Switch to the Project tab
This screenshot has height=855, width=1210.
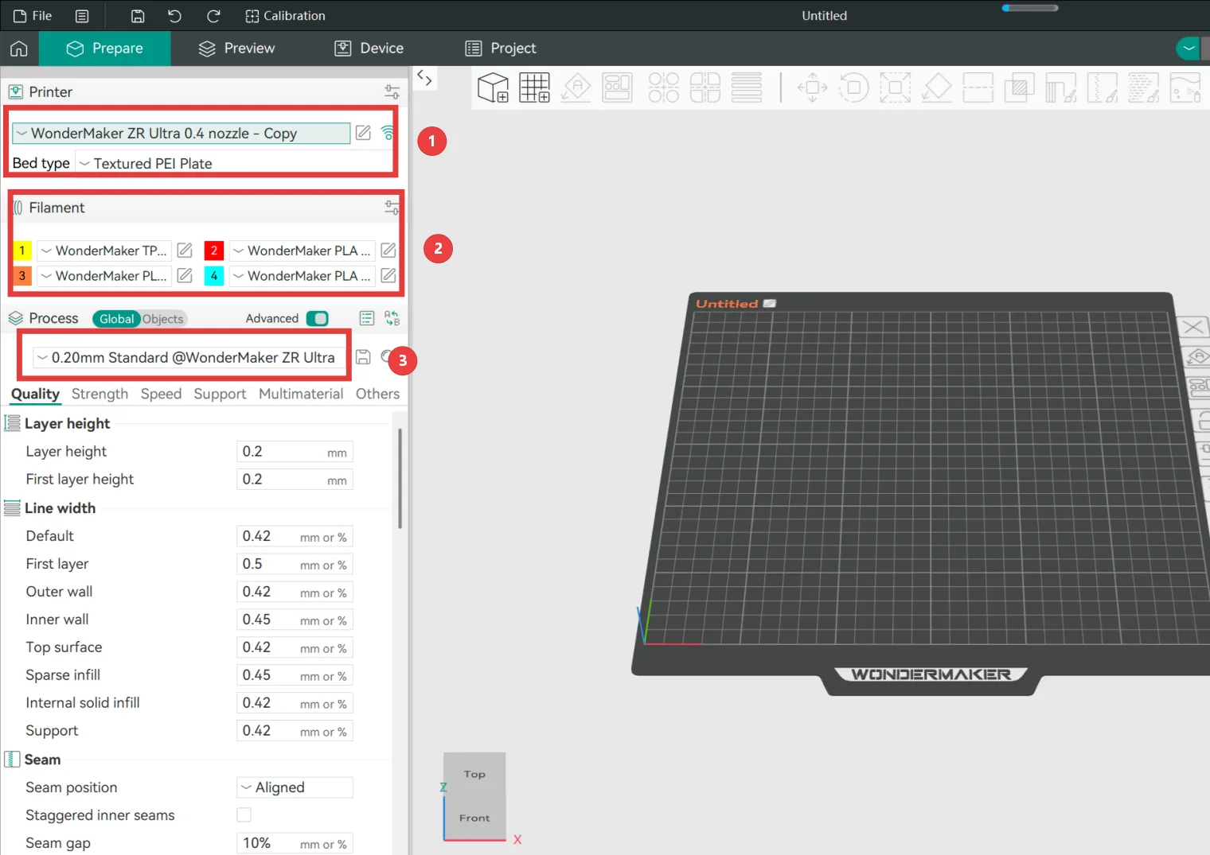click(500, 49)
